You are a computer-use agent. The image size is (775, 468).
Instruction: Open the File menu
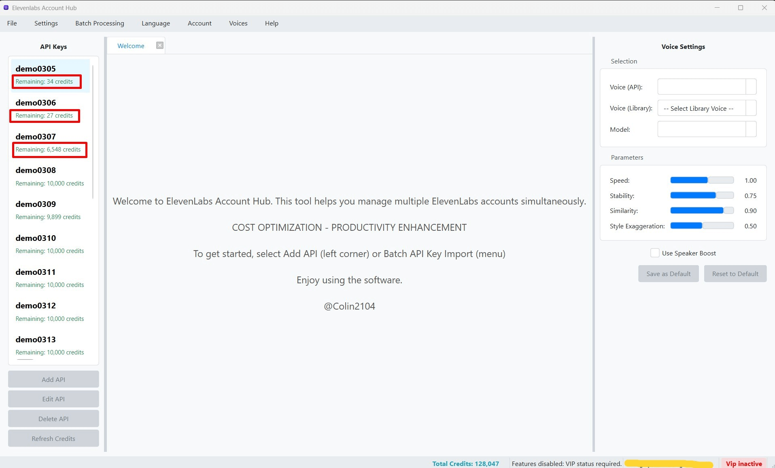[12, 23]
